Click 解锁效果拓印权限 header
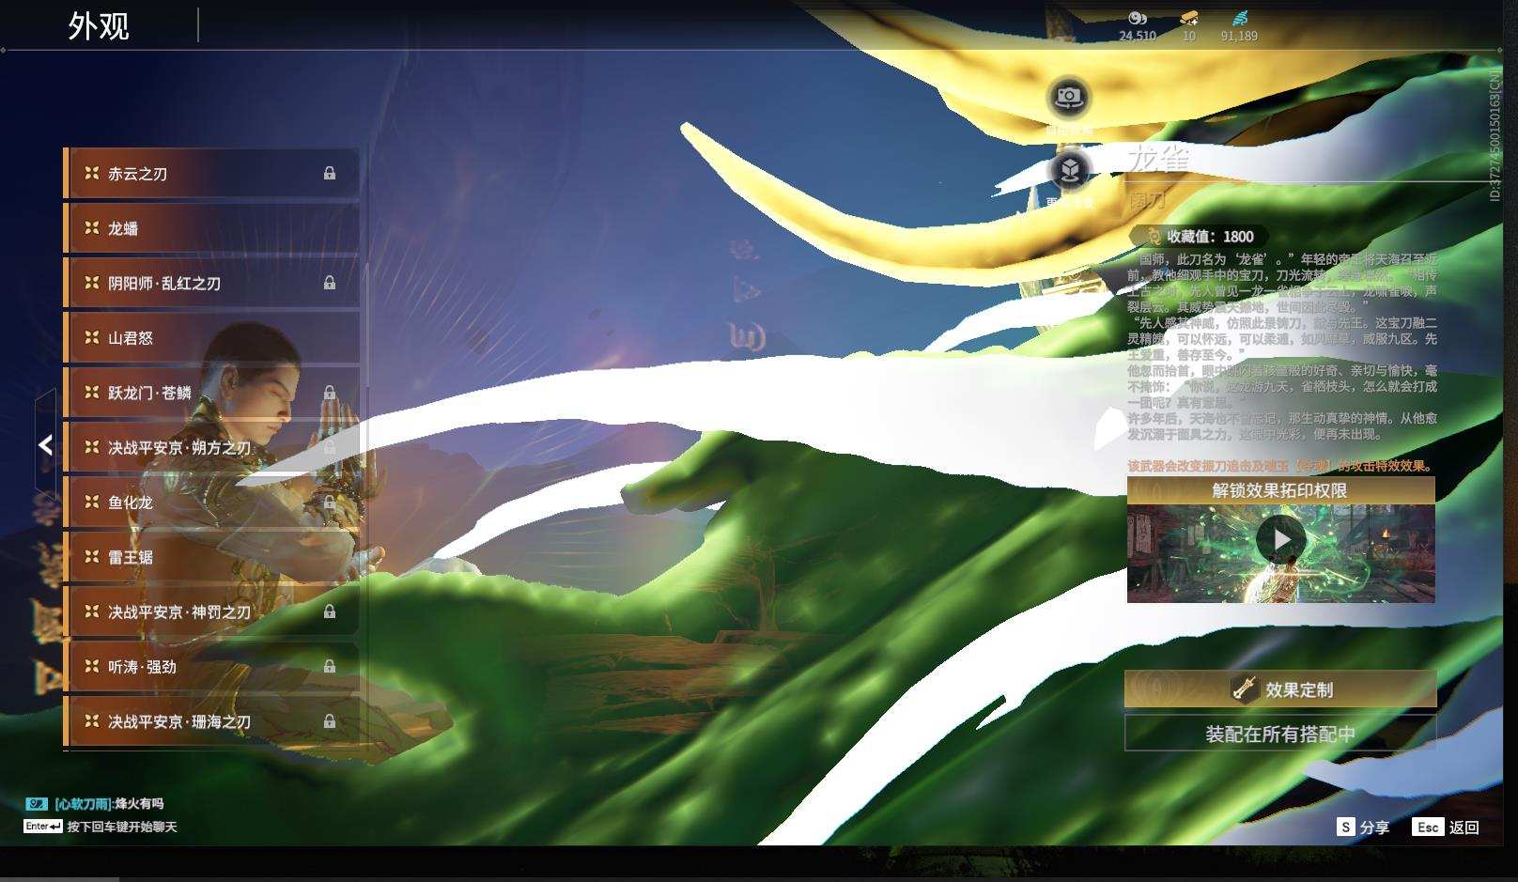 [1280, 490]
